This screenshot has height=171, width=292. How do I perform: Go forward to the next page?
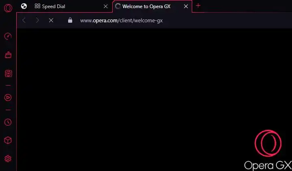(x=37, y=20)
